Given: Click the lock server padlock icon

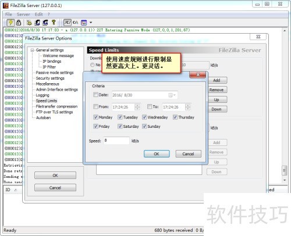Looking at the screenshot, I should point(19,23).
